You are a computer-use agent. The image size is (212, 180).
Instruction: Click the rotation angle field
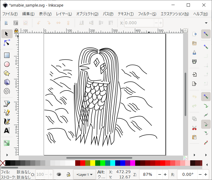point(187,174)
